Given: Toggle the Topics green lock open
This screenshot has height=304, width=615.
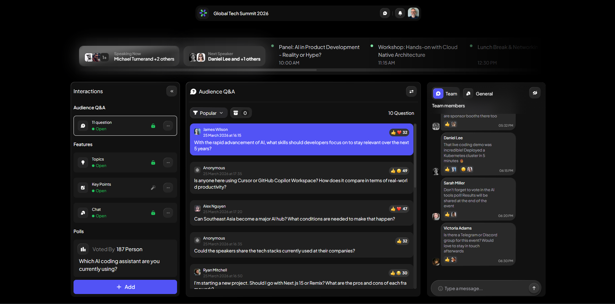Looking at the screenshot, I should [153, 162].
